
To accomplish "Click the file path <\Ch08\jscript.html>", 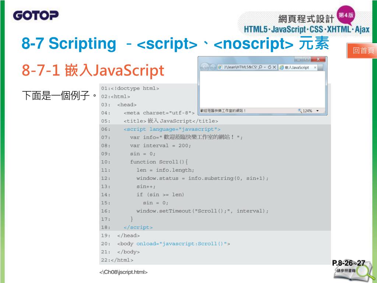I will click(123, 272).
